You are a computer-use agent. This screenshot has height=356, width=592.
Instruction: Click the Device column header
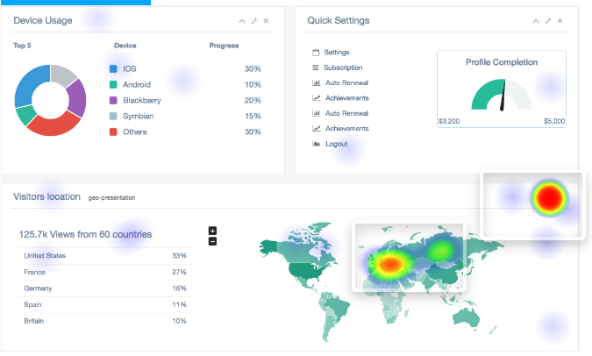click(125, 46)
